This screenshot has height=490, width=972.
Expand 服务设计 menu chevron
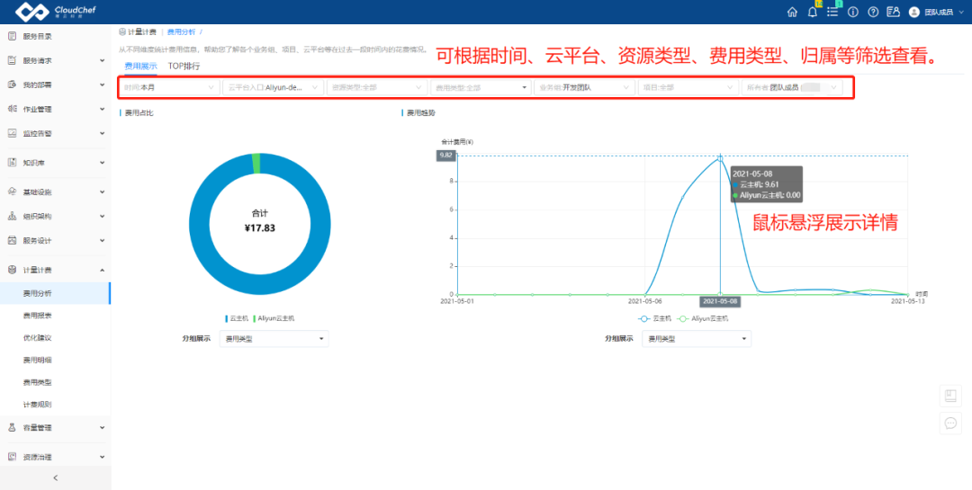point(103,240)
